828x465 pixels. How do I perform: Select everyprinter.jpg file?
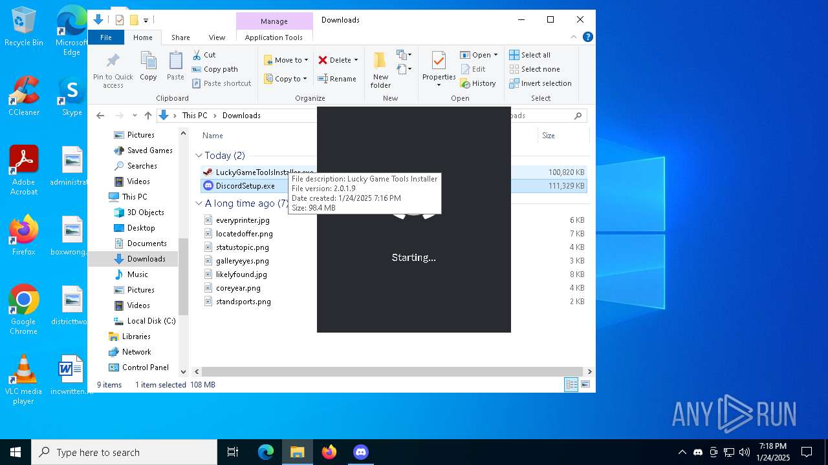click(243, 220)
